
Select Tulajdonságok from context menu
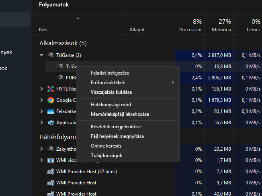[x=106, y=156]
